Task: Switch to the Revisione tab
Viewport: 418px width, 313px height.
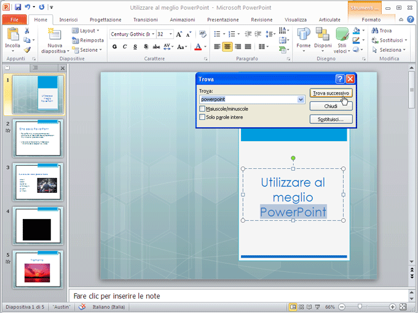Action: point(261,20)
